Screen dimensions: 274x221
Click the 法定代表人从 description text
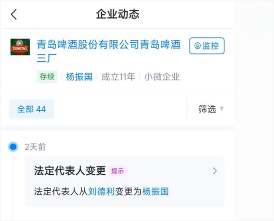(61, 191)
